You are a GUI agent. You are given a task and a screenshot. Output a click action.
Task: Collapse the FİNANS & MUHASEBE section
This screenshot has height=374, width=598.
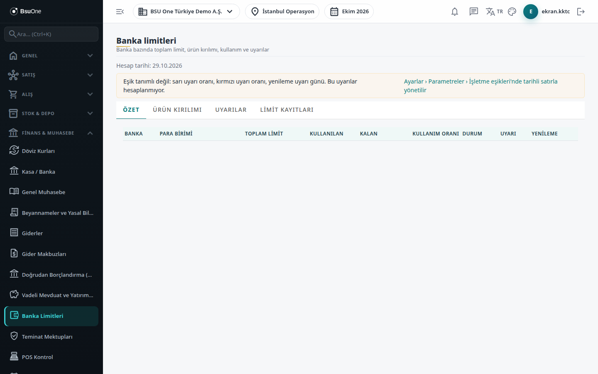[x=51, y=133]
